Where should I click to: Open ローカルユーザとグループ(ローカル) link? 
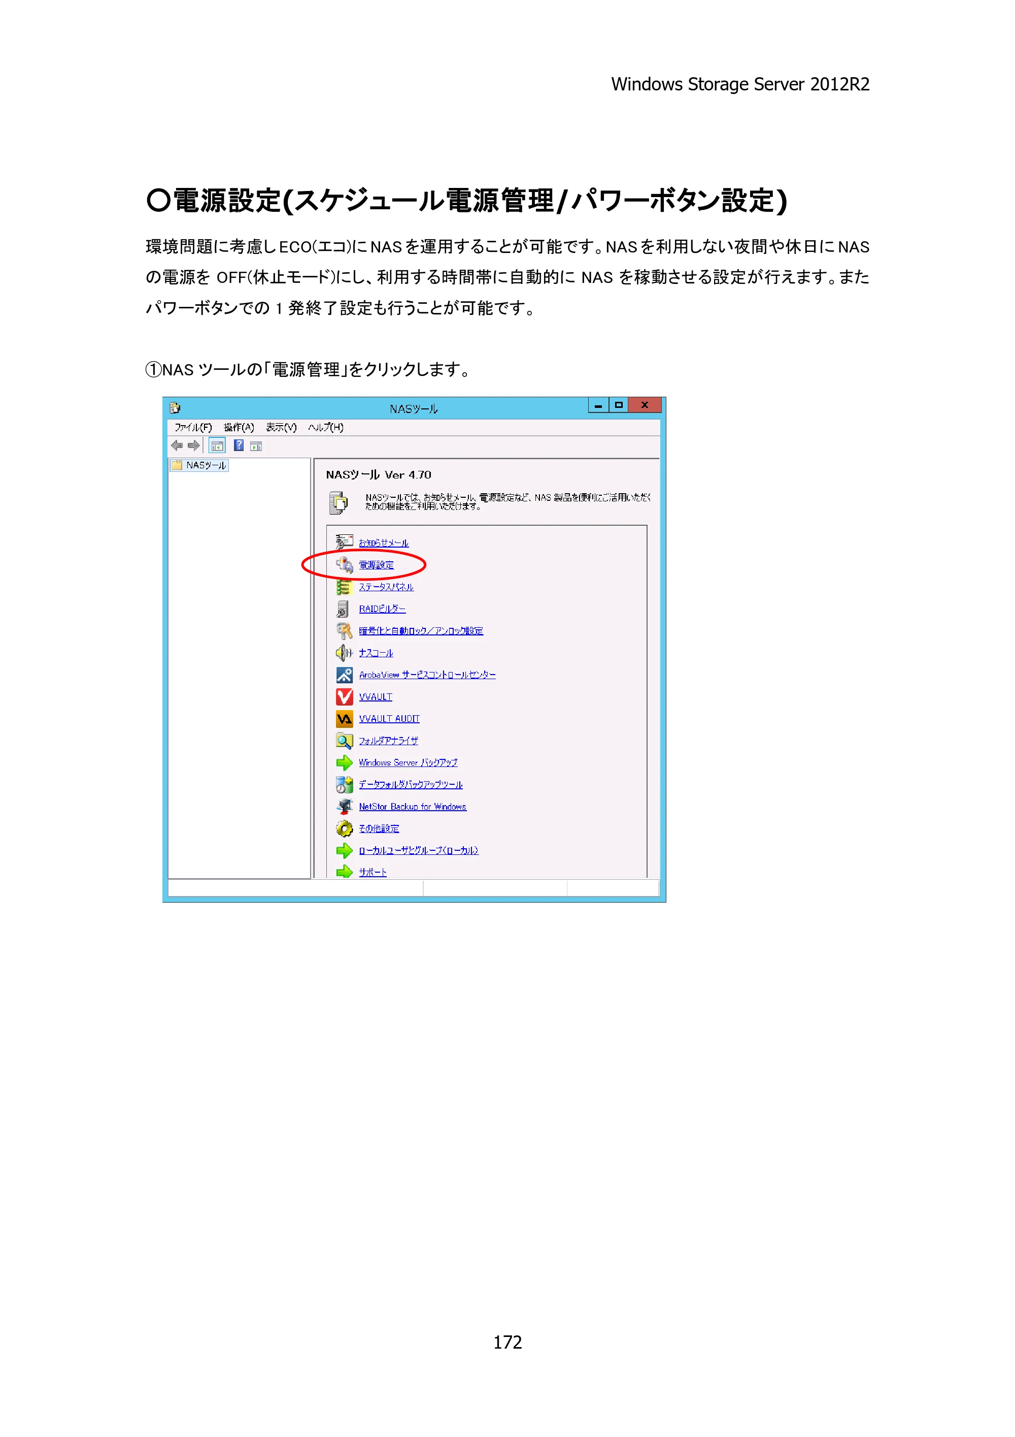click(x=418, y=850)
